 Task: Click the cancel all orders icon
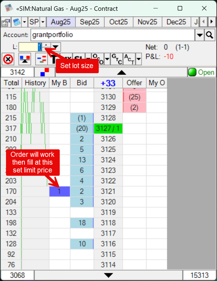8,59
